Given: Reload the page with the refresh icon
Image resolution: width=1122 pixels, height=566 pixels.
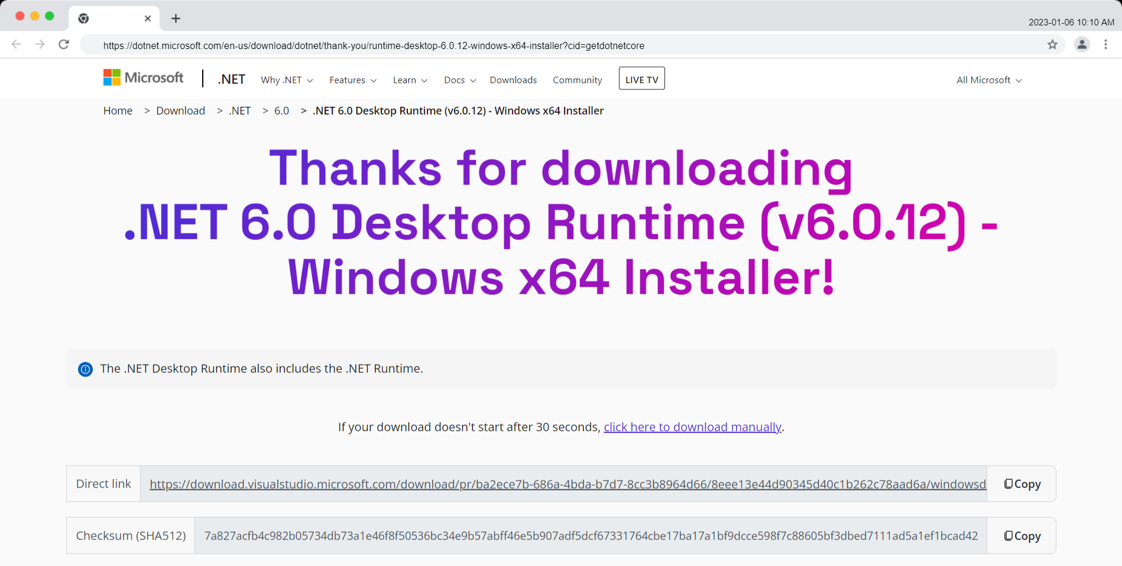Looking at the screenshot, I should click(64, 44).
